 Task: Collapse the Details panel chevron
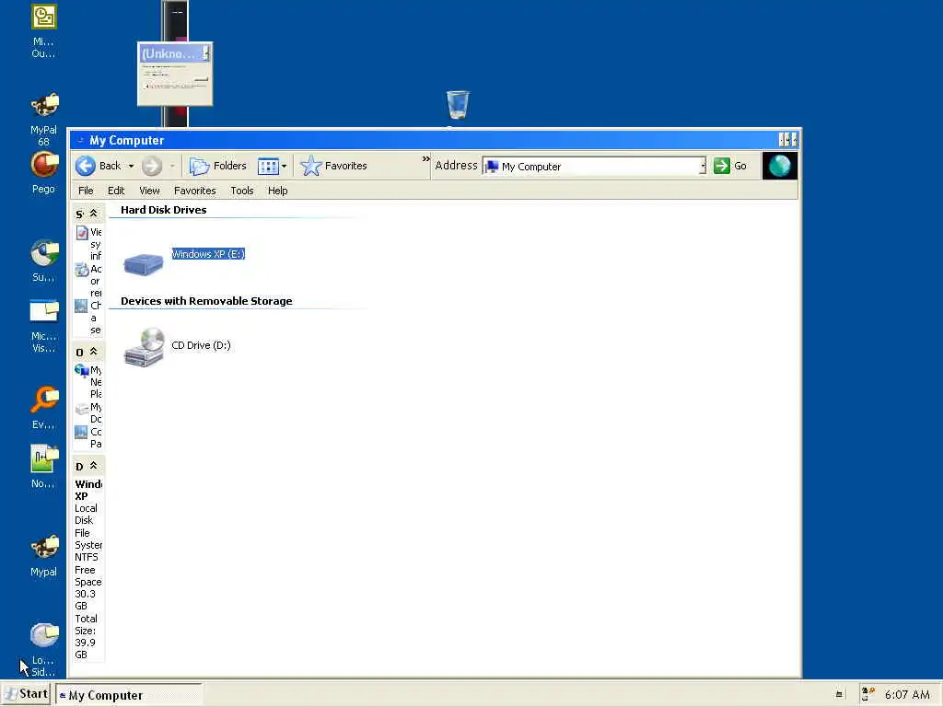click(93, 465)
